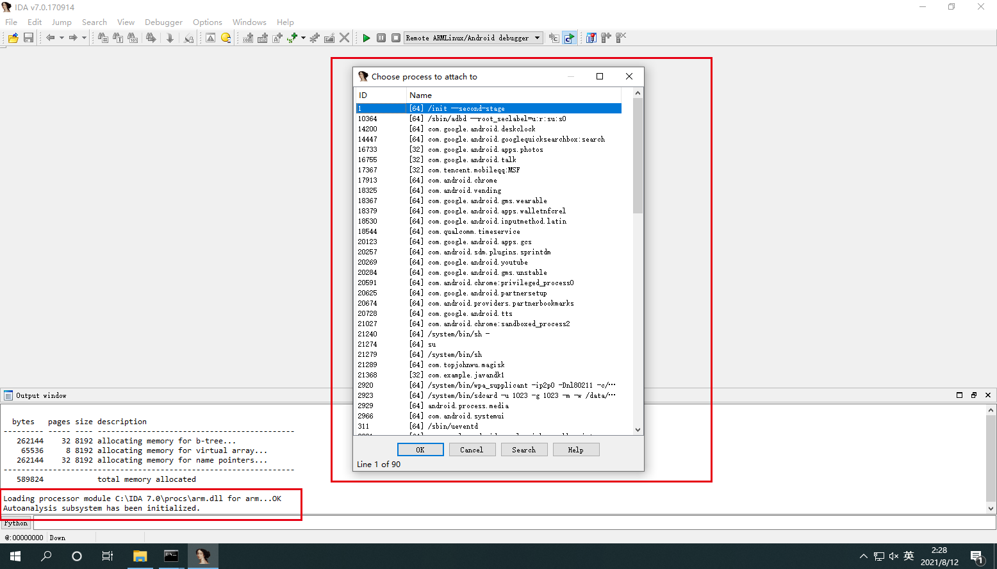The height and width of the screenshot is (569, 997).
Task: Open Windows Start menu
Action: tap(15, 556)
